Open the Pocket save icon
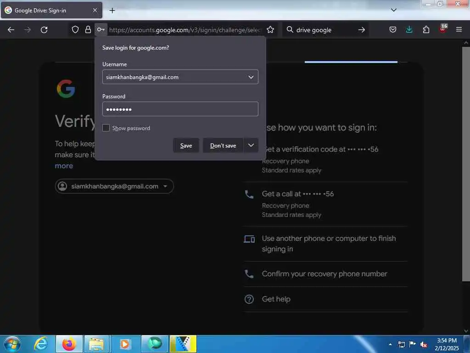The height and width of the screenshot is (353, 470). tap(393, 29)
